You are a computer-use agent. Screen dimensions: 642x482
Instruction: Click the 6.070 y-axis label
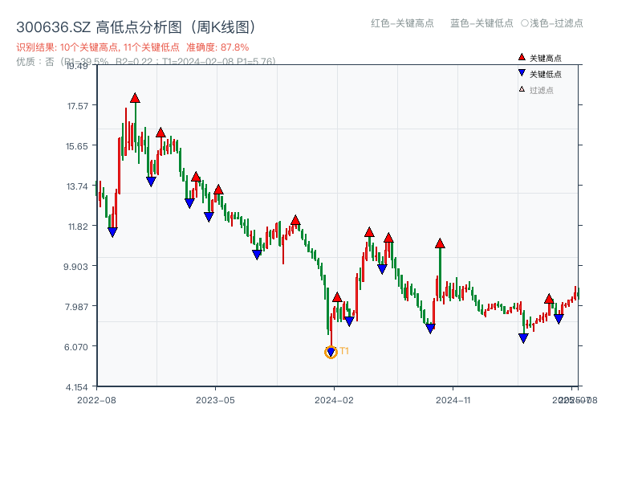[82, 346]
